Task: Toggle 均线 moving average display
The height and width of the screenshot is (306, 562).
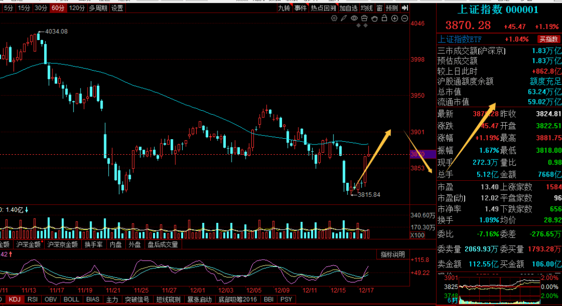Action: coord(367,8)
